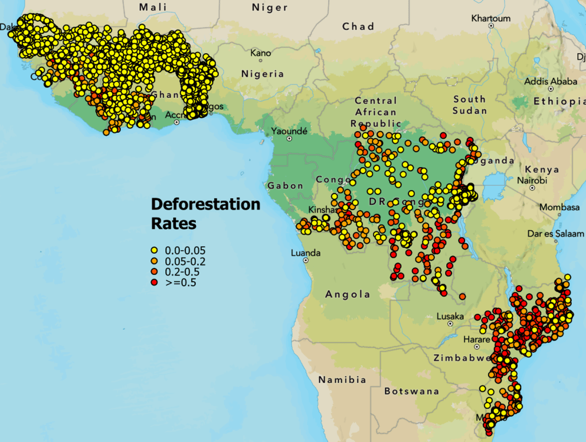Click the Nigeria country label
This screenshot has width=586, height=442.
[x=262, y=74]
